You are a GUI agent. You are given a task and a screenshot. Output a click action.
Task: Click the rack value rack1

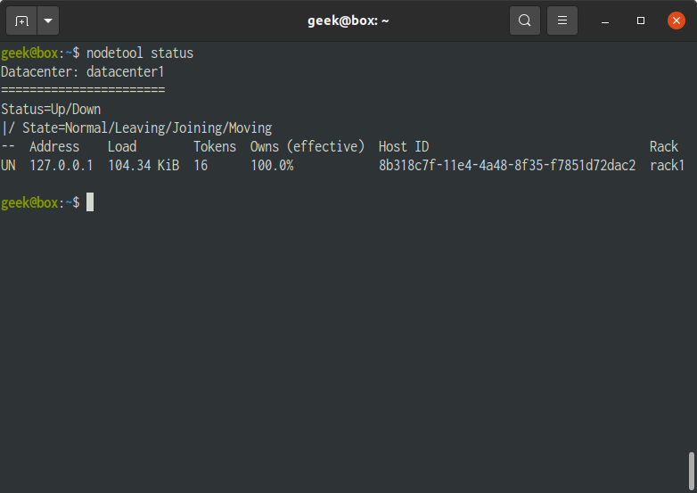click(x=668, y=165)
